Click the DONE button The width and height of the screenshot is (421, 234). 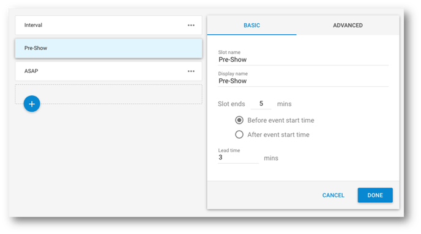pos(375,195)
